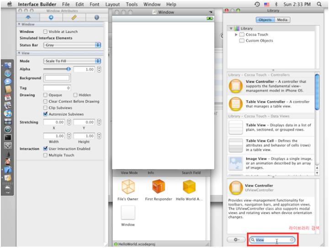
Task: Open Status Bar dropdown set to Gray
Action: point(72,45)
